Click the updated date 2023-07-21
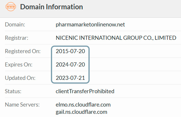Viewport: 181px width, 117px height. click(70, 78)
